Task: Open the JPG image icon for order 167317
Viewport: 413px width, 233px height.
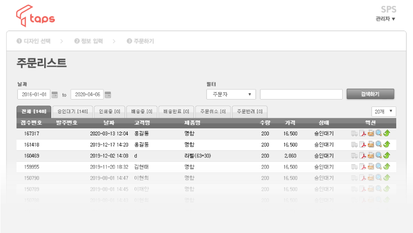Action: point(371,133)
